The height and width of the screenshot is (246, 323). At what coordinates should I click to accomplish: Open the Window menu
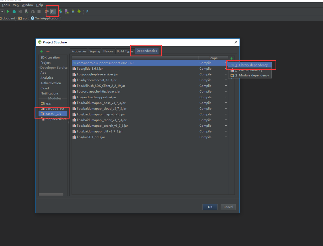pyautogui.click(x=27, y=5)
